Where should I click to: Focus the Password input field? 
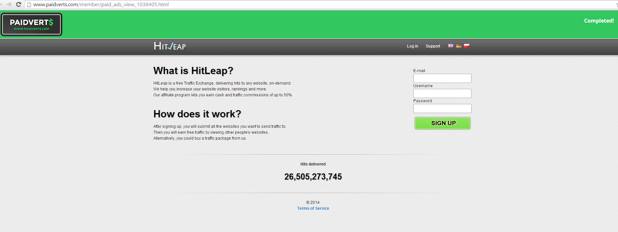(442, 108)
